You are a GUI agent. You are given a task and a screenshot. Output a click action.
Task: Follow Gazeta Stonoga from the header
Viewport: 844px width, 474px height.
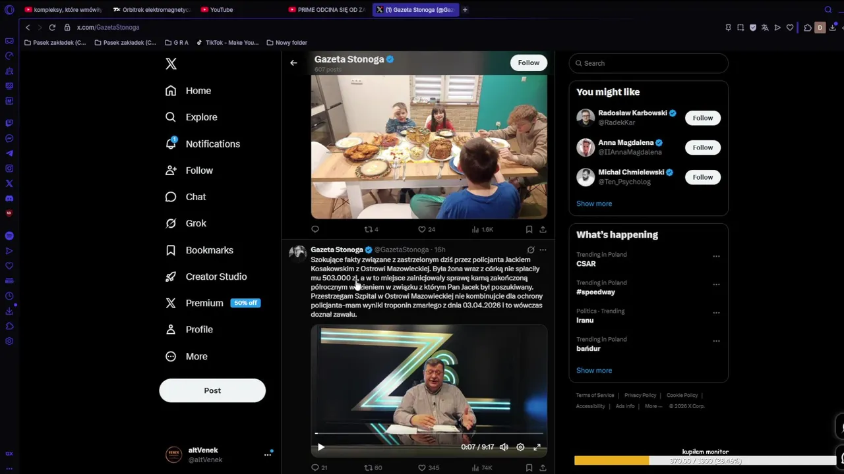[528, 63]
